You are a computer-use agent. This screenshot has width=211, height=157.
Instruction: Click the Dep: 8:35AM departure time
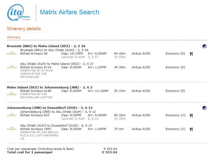coord(71,129)
